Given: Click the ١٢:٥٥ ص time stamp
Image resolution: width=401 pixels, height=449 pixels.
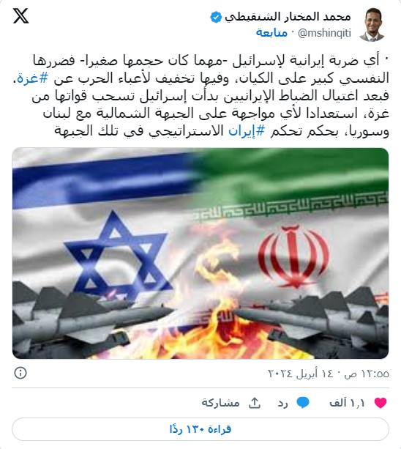Looking at the screenshot, I should pos(367,374).
